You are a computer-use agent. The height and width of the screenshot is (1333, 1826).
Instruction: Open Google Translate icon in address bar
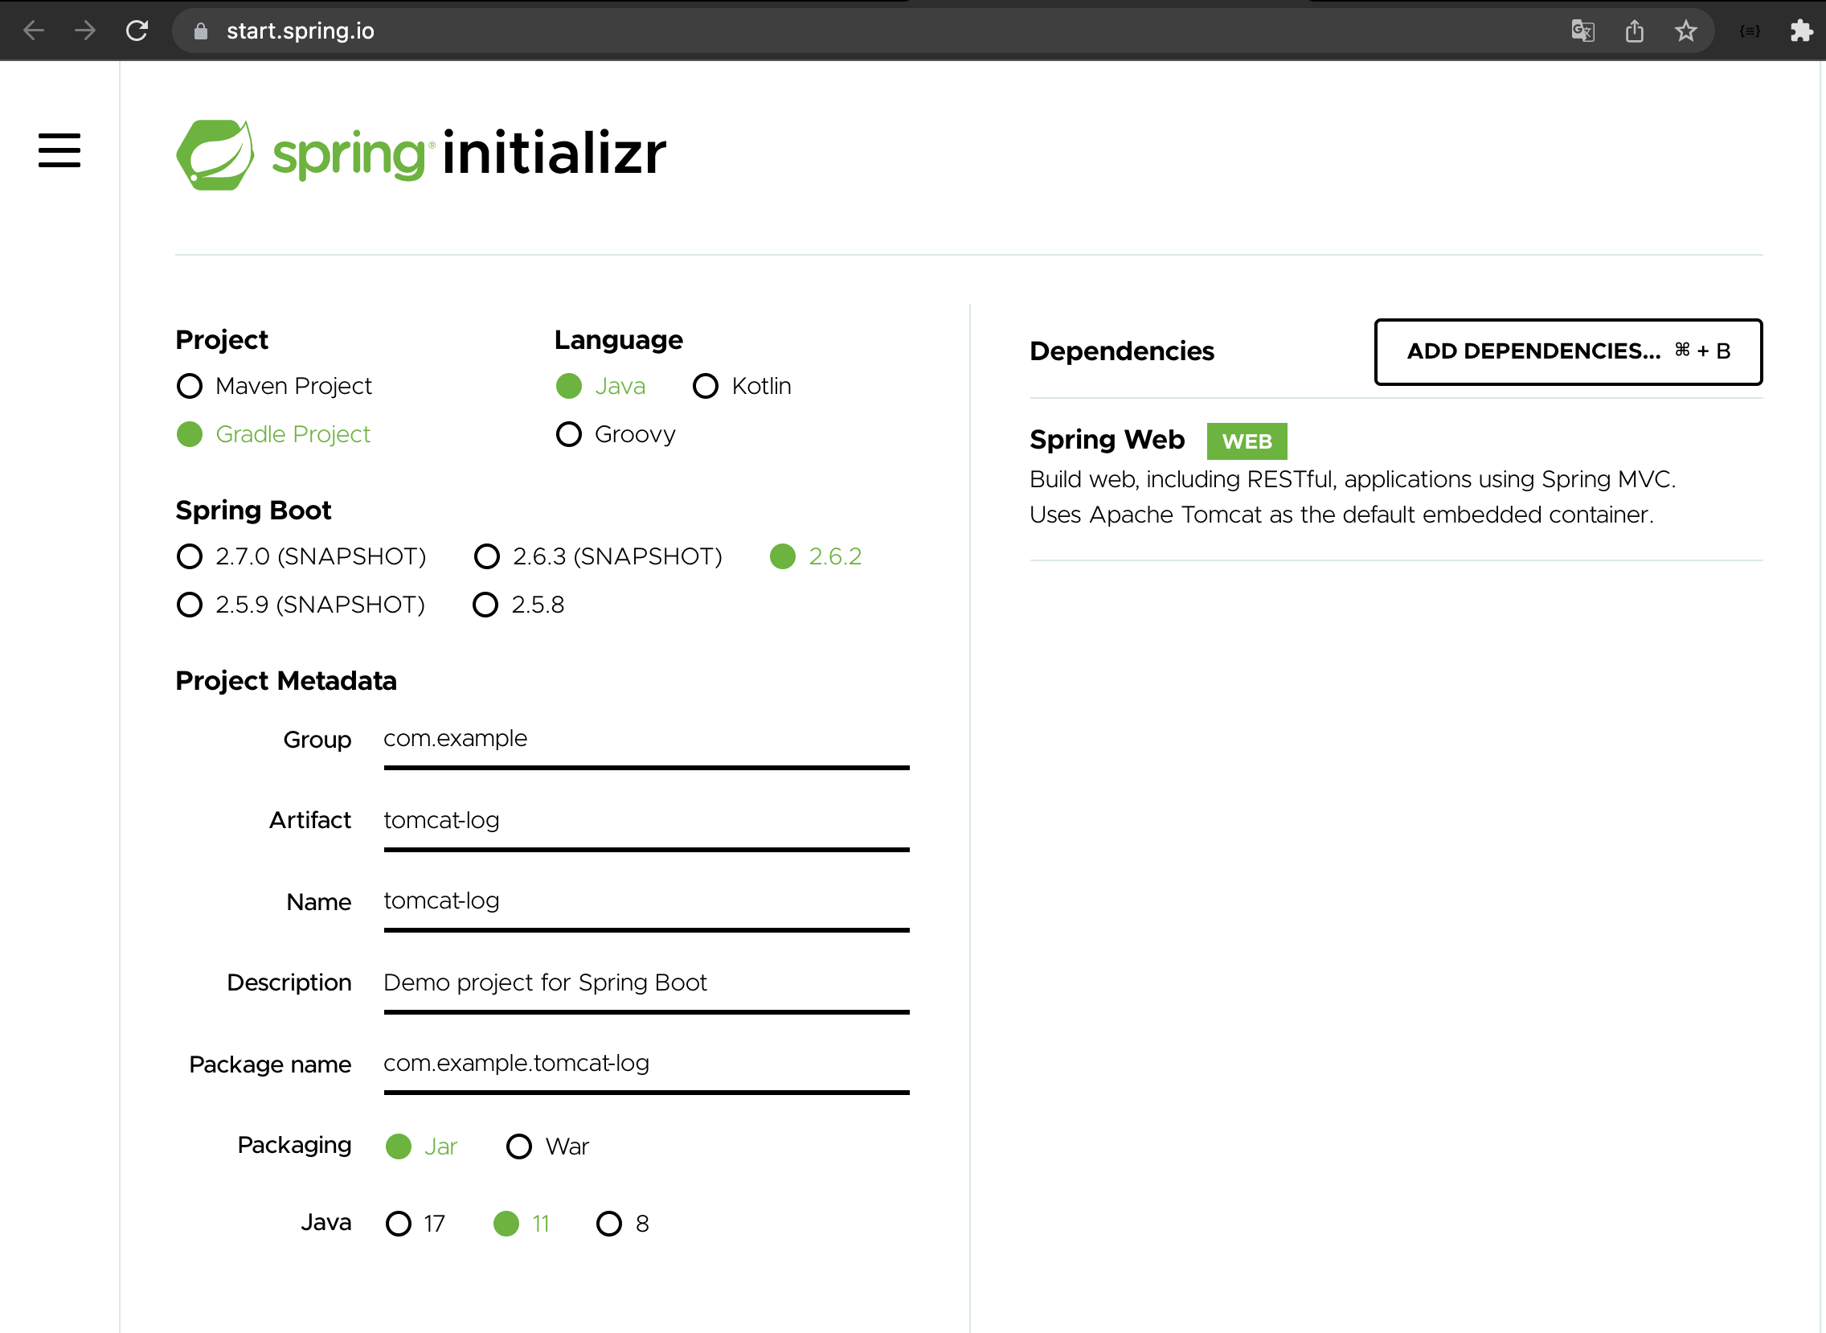coord(1582,31)
